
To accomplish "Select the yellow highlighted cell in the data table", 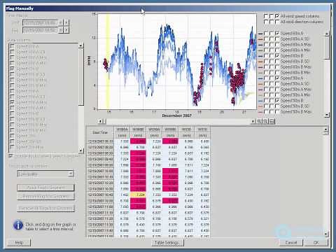I will point(138,195).
